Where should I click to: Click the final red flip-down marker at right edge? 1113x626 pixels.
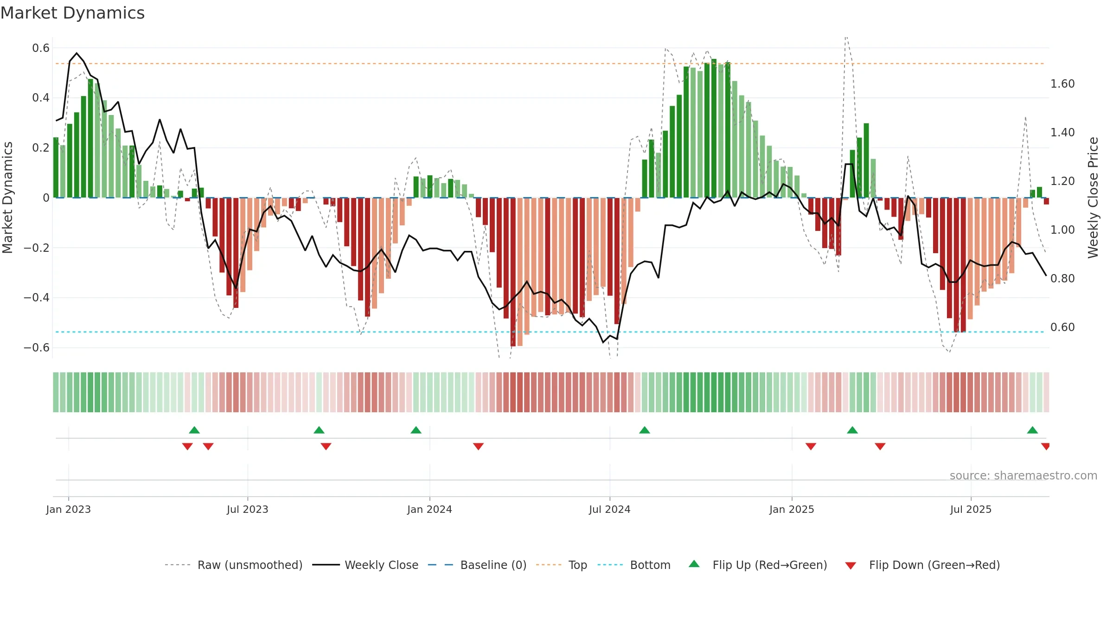1045,447
